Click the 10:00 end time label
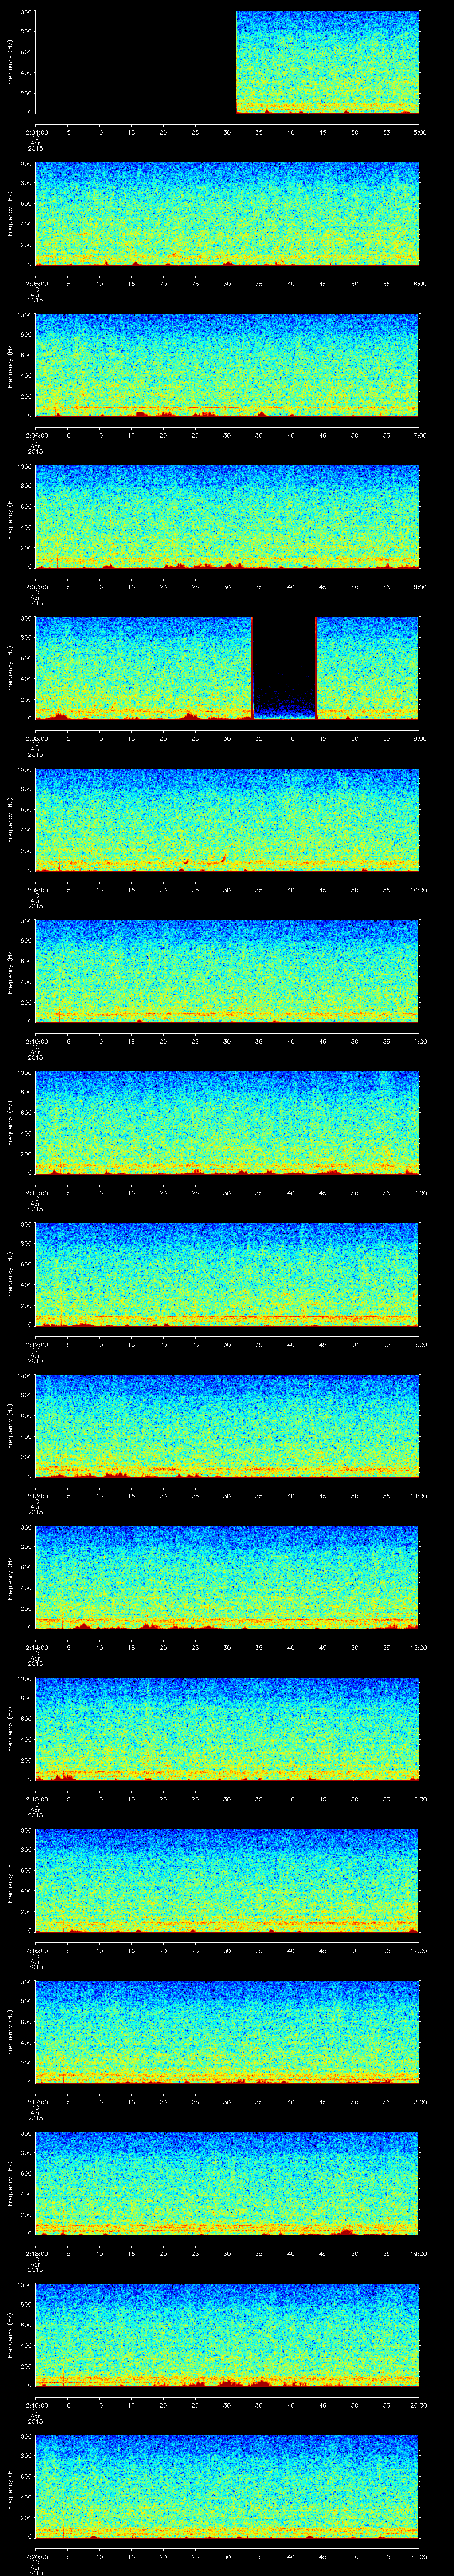Image resolution: width=454 pixels, height=2576 pixels. point(419,890)
